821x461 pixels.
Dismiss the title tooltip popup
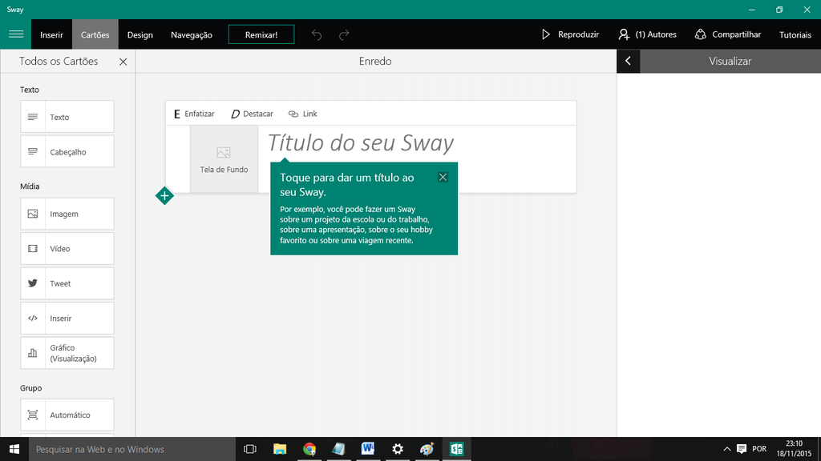pos(443,177)
